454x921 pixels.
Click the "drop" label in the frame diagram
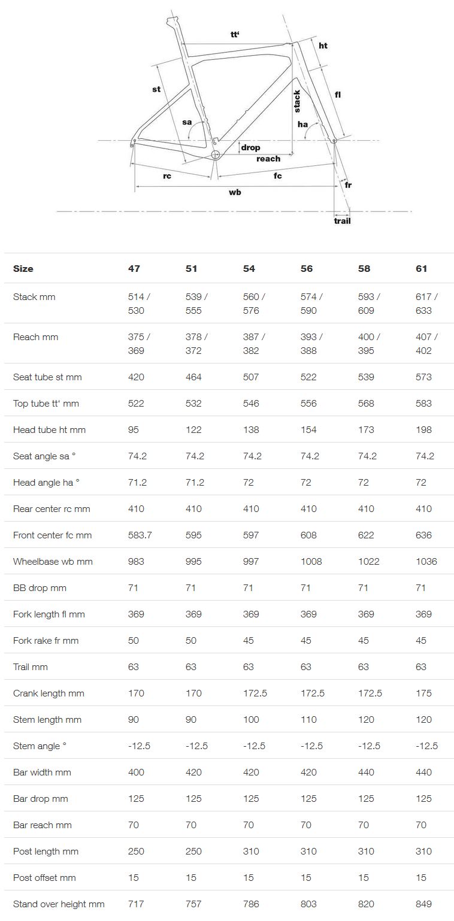tap(250, 147)
